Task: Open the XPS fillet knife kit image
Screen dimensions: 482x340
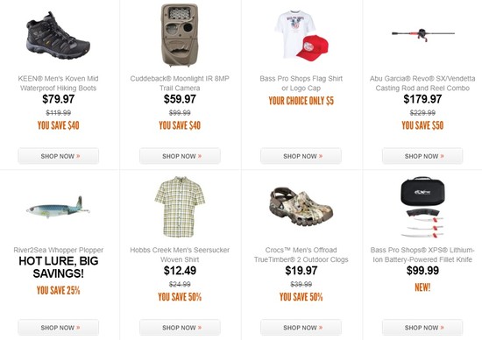Action: 422,207
